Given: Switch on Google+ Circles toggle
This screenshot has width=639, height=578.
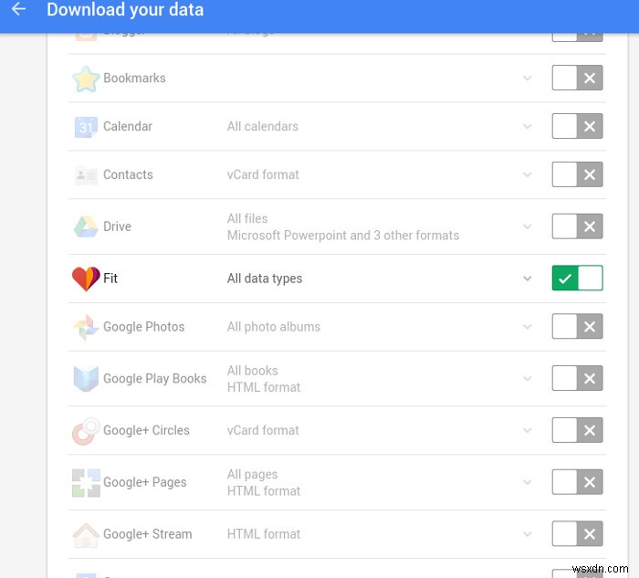Looking at the screenshot, I should (x=577, y=430).
